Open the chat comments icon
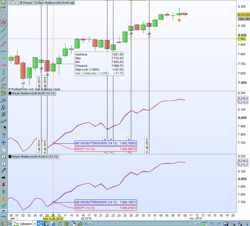The height and width of the screenshot is (226, 250). [53, 224]
